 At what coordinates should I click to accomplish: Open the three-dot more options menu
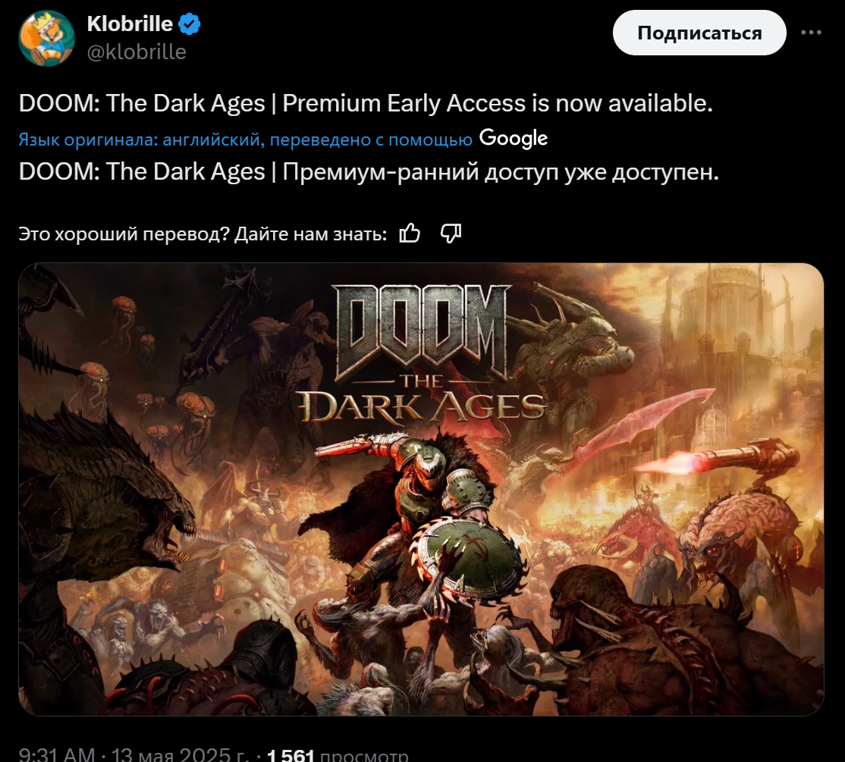811,33
